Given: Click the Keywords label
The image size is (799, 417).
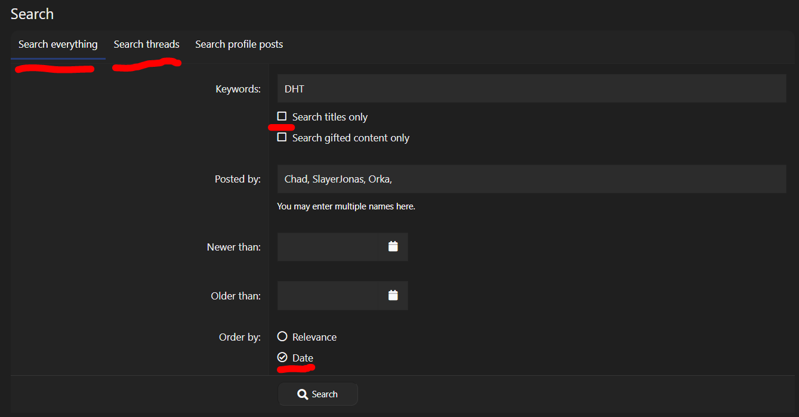Looking at the screenshot, I should (238, 89).
